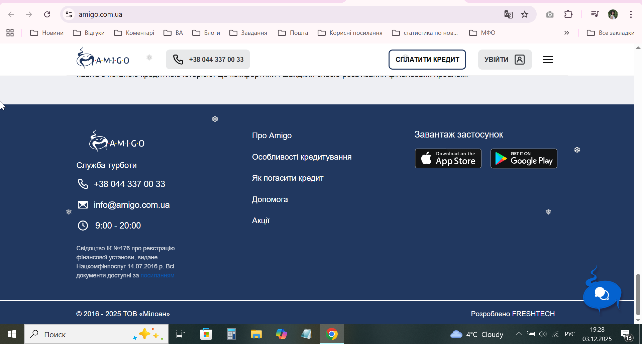The width and height of the screenshot is (642, 344).
Task: Open the weather widget 4°C Cloudy
Action: (476, 334)
